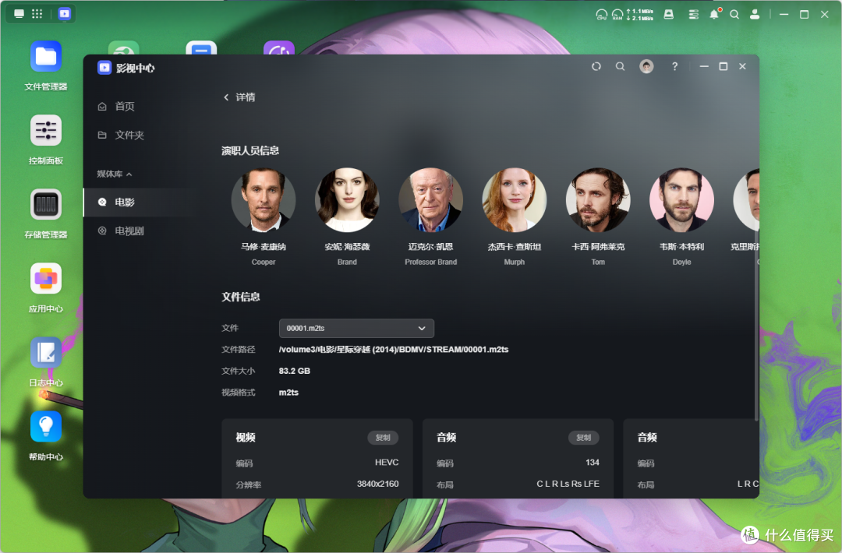842x553 pixels.
Task: Open the system user account icon
Action: click(x=755, y=15)
